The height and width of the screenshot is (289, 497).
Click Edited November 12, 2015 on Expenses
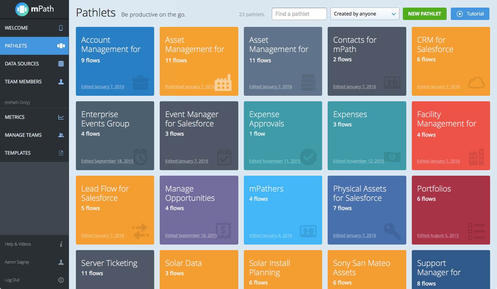pos(359,161)
